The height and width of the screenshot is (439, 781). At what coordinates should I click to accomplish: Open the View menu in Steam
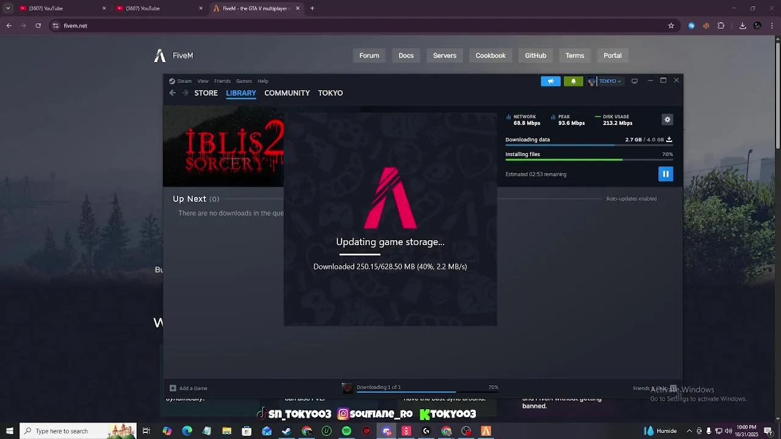pos(203,81)
